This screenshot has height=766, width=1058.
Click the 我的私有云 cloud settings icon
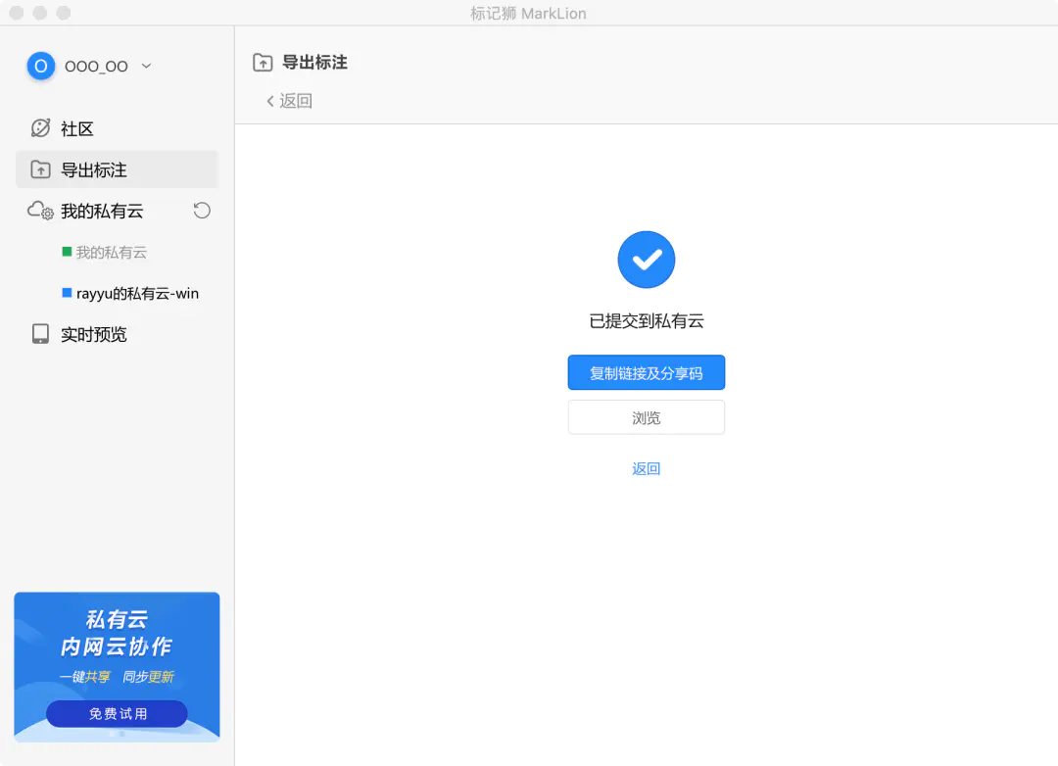click(40, 211)
